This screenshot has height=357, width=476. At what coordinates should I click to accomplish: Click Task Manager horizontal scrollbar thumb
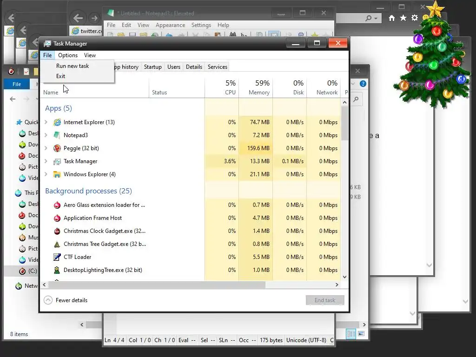click(157, 285)
